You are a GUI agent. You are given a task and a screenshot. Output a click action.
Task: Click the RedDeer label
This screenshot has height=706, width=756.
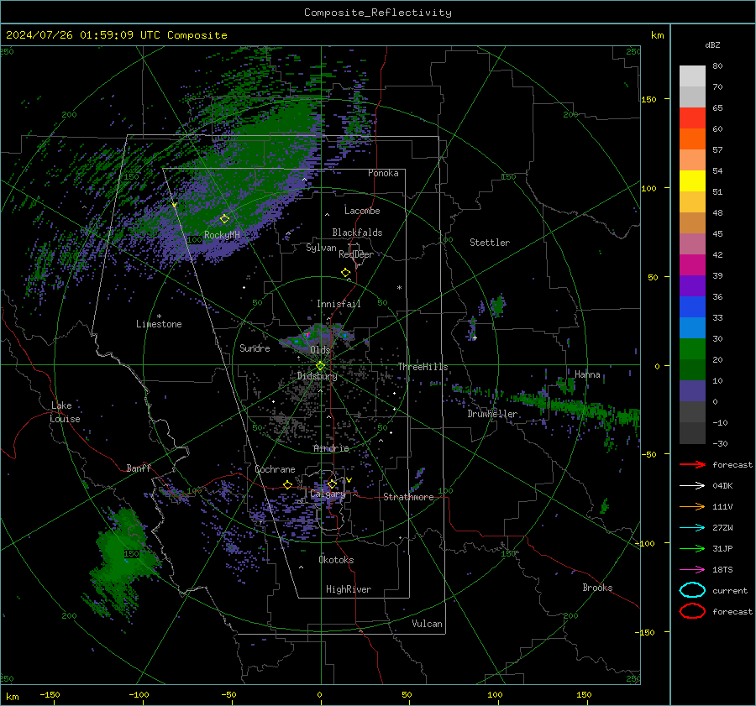pos(356,254)
